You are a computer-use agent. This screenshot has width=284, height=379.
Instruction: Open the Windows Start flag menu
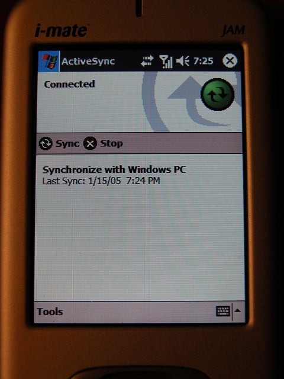pos(49,62)
